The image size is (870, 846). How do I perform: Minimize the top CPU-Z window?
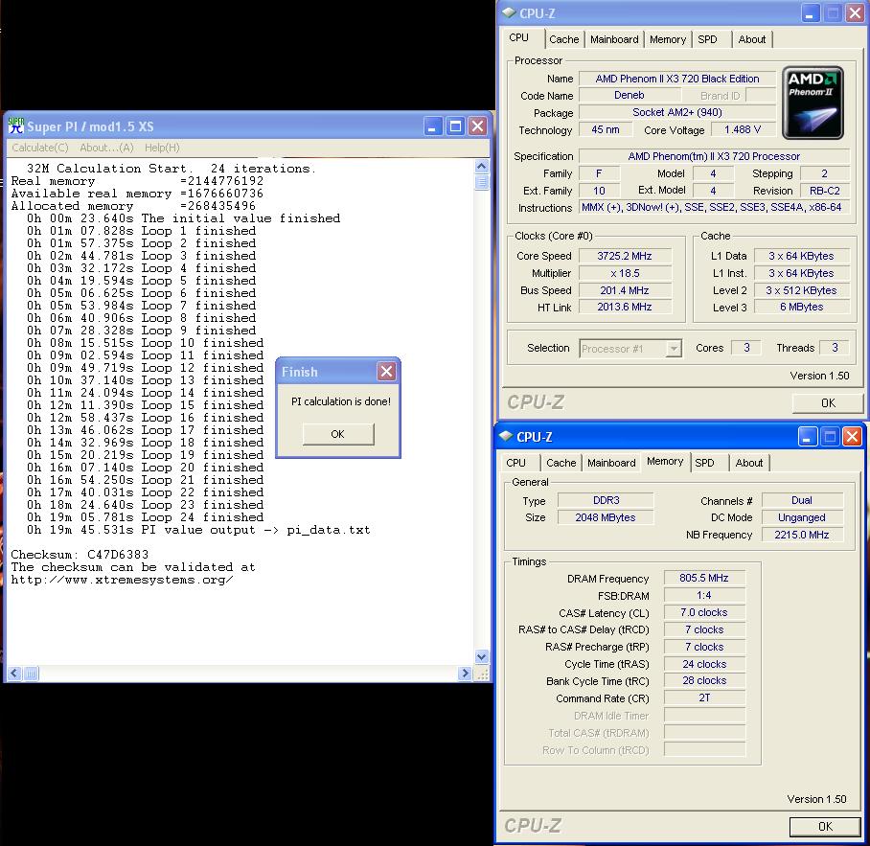point(811,13)
